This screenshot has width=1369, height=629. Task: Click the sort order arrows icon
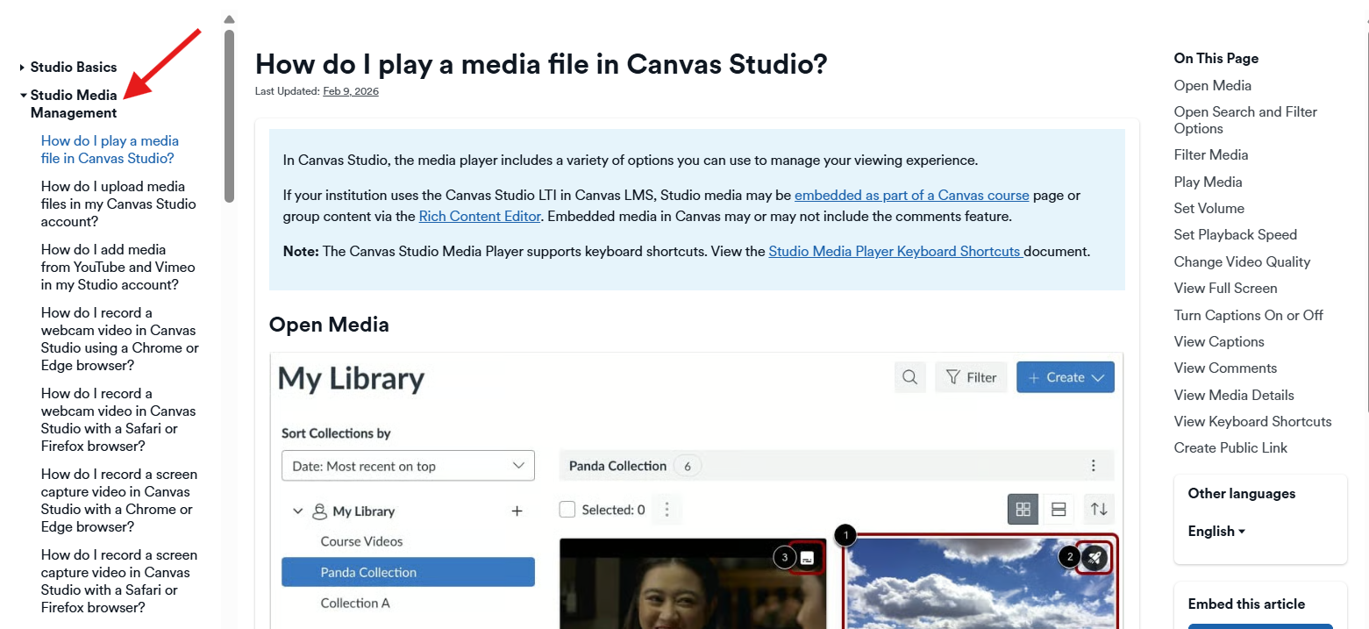click(x=1099, y=509)
